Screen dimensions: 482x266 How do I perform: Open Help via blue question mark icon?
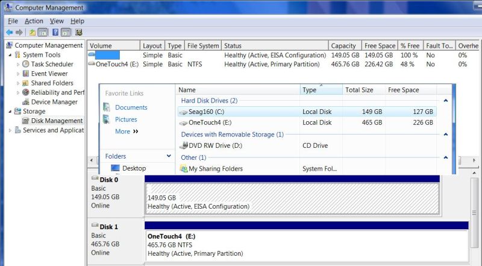click(55, 33)
